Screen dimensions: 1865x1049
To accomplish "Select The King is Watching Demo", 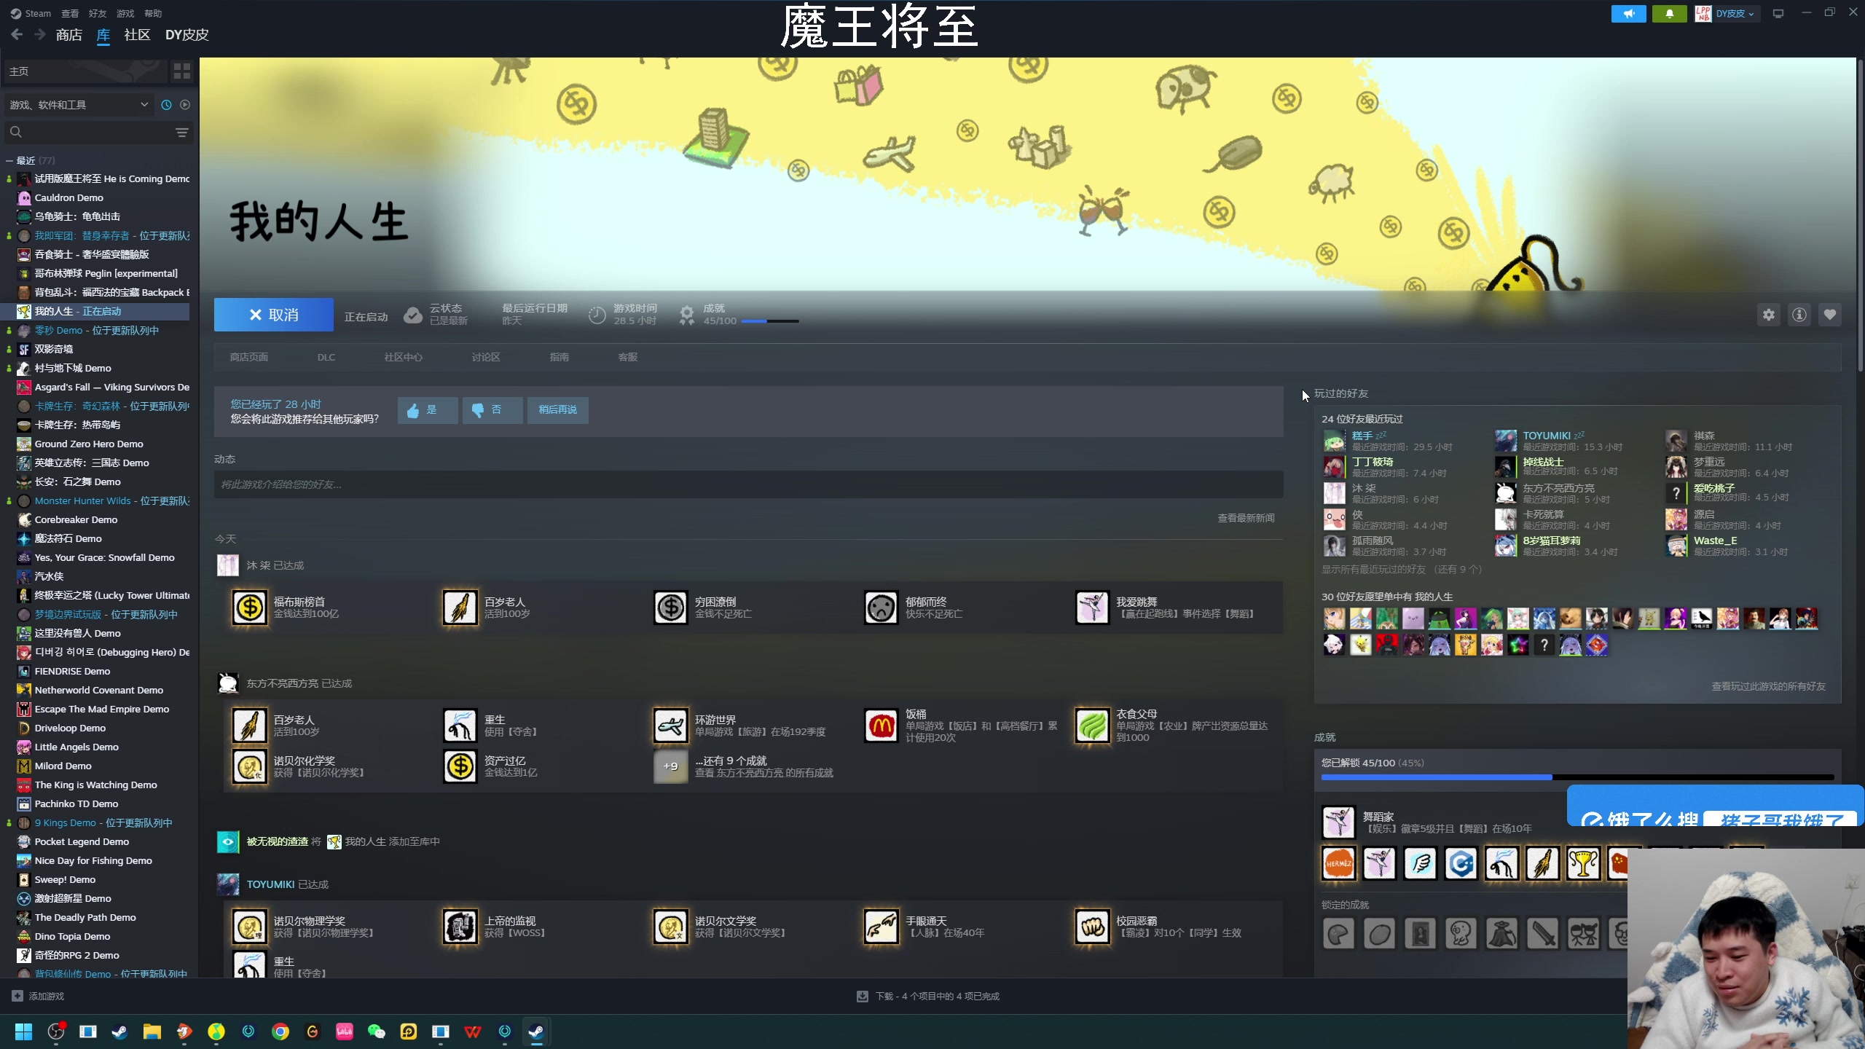I will point(96,785).
